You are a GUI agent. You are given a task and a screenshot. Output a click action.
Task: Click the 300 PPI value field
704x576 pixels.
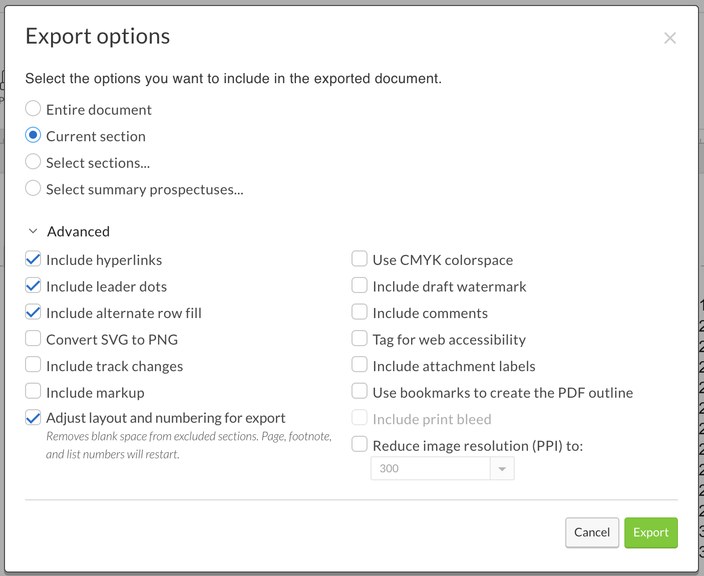(430, 469)
